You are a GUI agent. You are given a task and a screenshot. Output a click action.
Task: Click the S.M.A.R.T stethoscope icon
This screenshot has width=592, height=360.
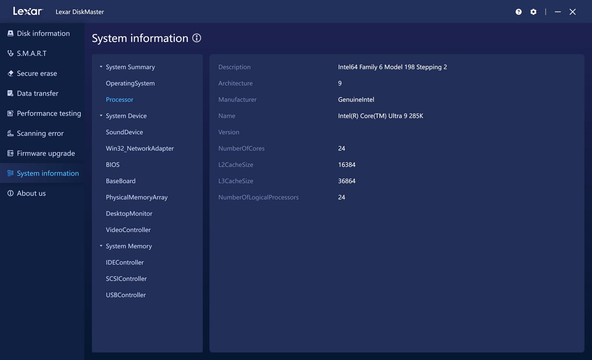click(10, 53)
